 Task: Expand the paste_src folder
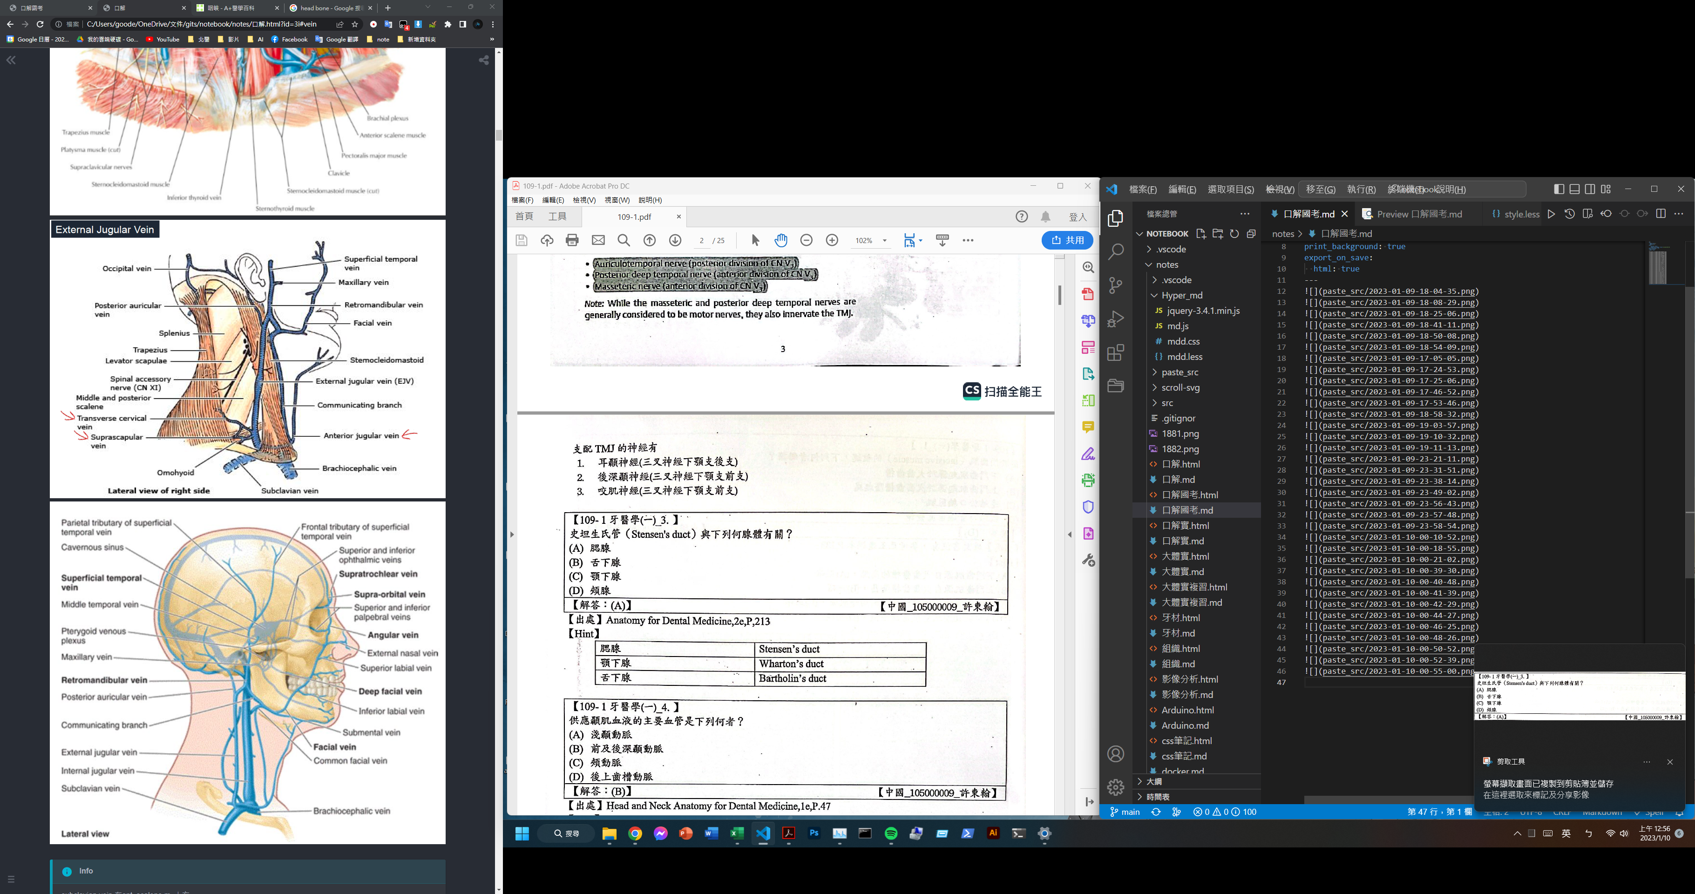coord(1179,372)
